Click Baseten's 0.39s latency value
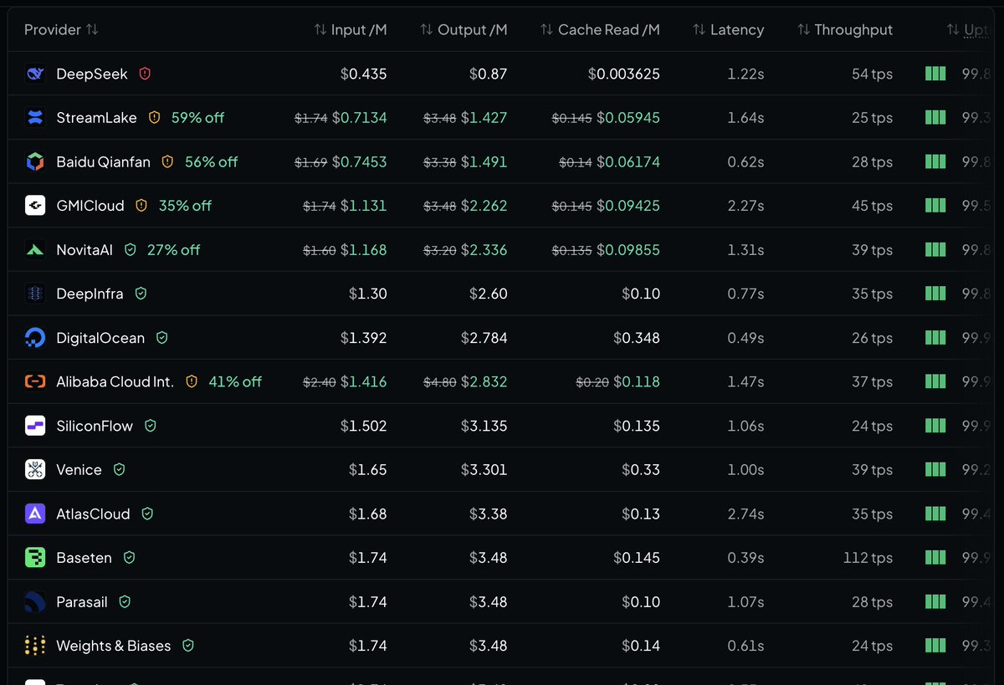 tap(745, 558)
